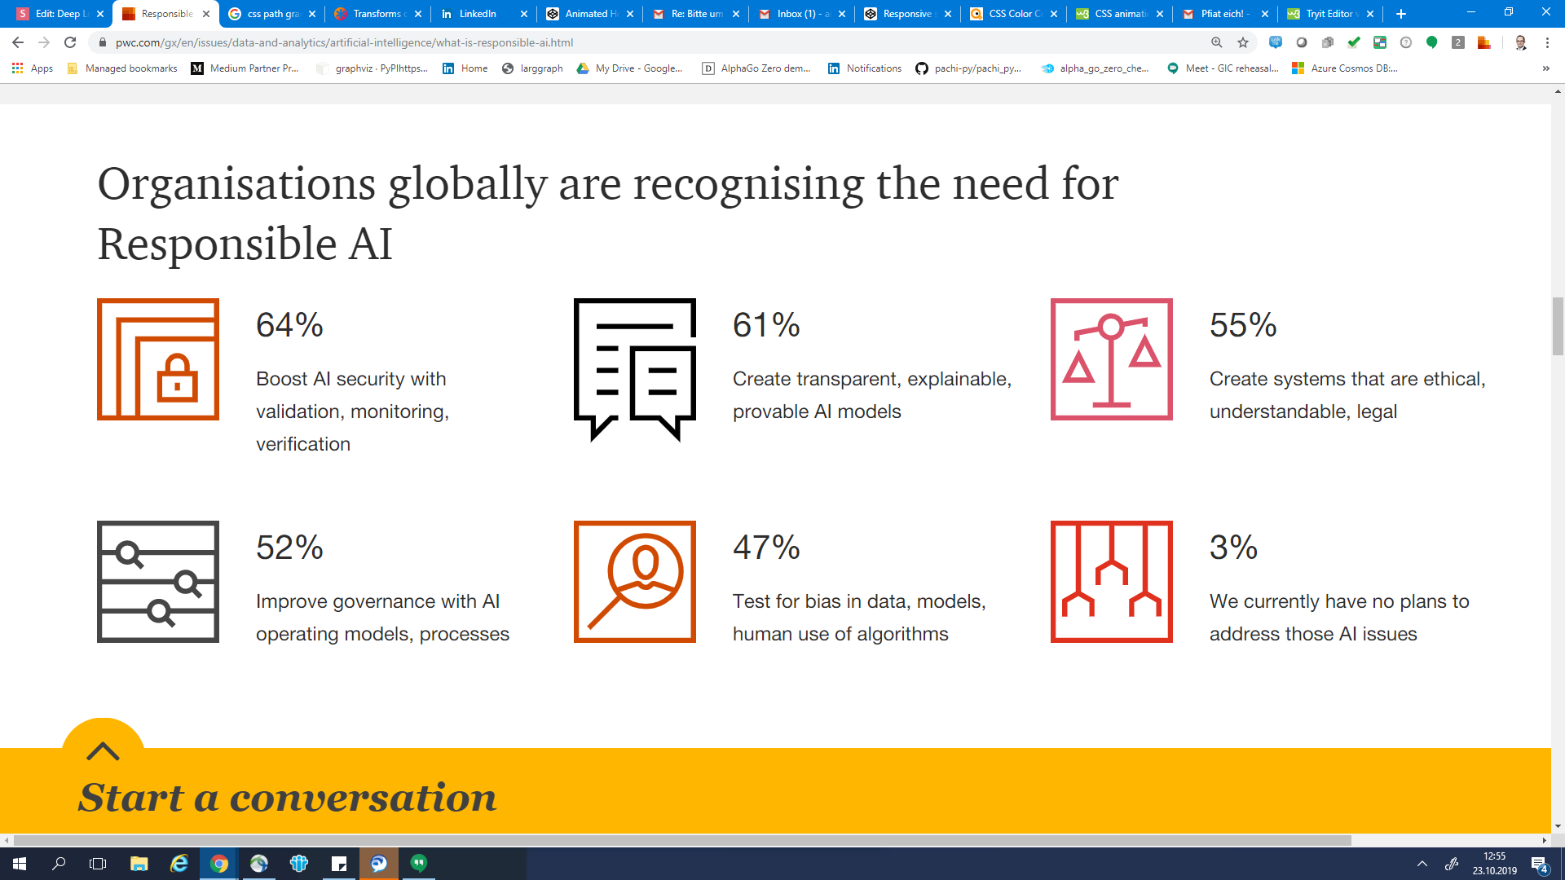This screenshot has height=880, width=1565.
Task: Reload the current page
Action: (x=70, y=42)
